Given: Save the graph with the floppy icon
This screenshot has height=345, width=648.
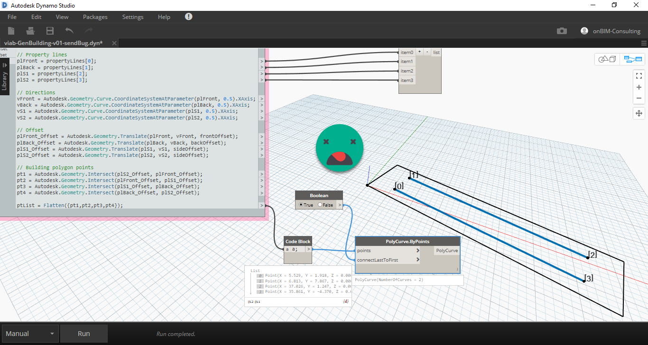Looking at the screenshot, I should [50, 31].
